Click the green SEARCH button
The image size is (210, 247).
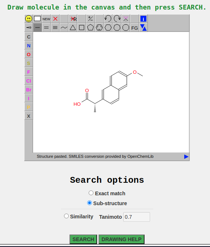[x=83, y=239]
